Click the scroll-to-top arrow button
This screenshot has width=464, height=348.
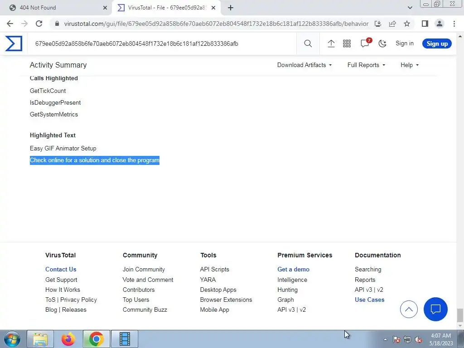tap(409, 309)
